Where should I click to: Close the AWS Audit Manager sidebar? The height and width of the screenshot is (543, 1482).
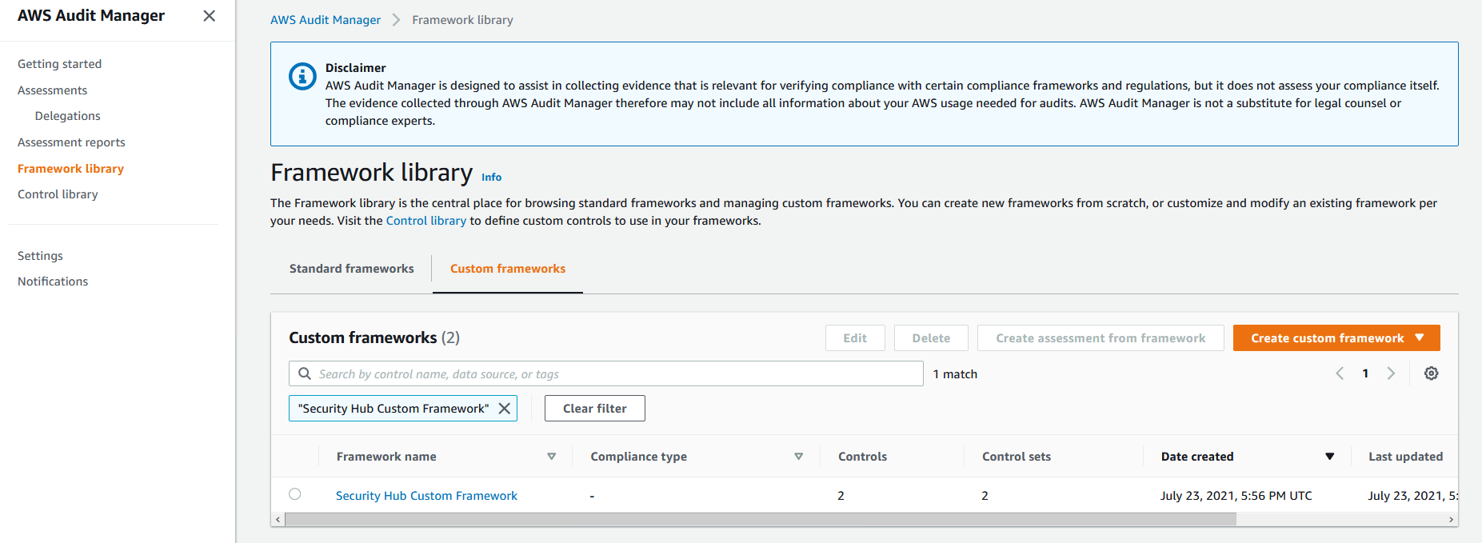(x=210, y=16)
